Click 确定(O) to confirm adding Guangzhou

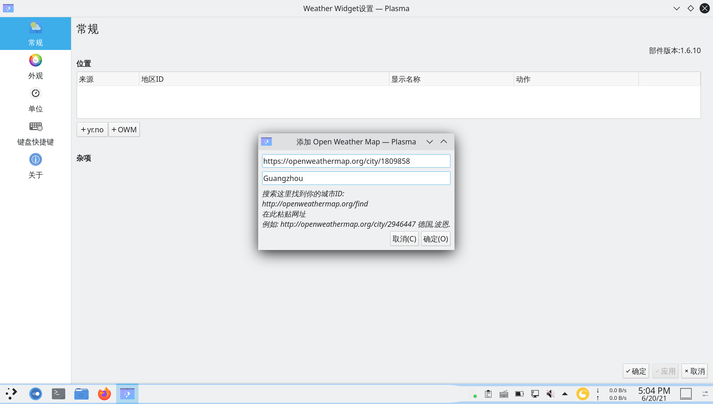tap(435, 239)
